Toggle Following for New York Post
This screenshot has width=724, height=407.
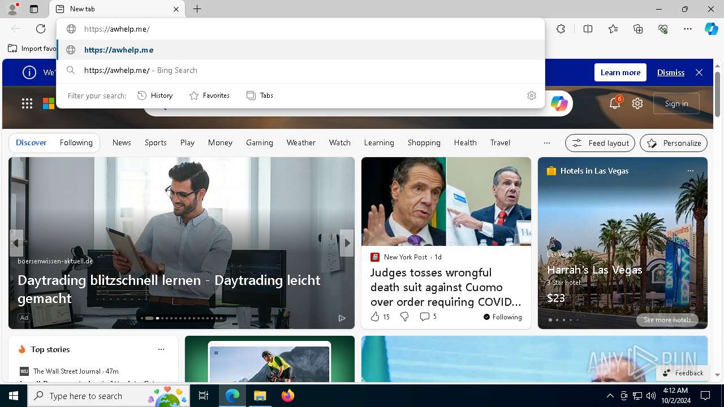point(502,317)
